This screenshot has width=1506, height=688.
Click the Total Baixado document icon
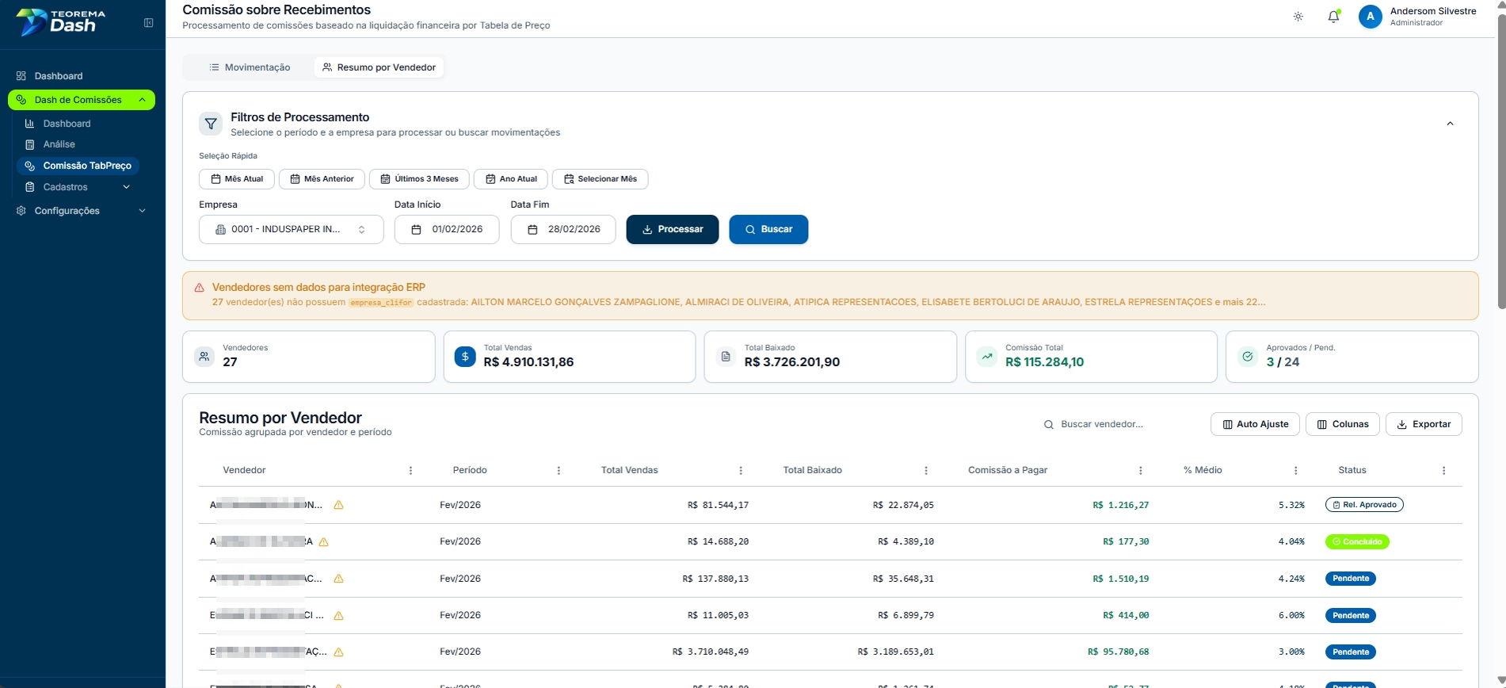(726, 357)
